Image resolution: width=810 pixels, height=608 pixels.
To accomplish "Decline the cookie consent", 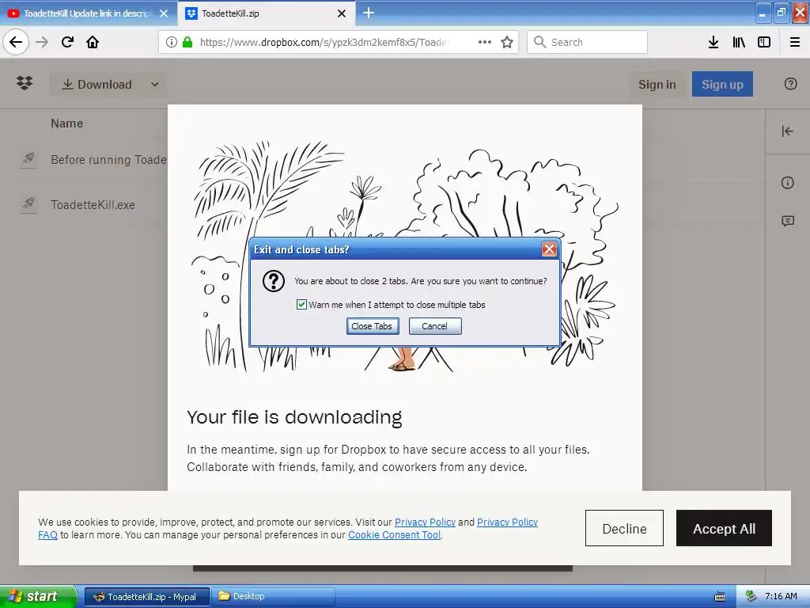I will (624, 528).
